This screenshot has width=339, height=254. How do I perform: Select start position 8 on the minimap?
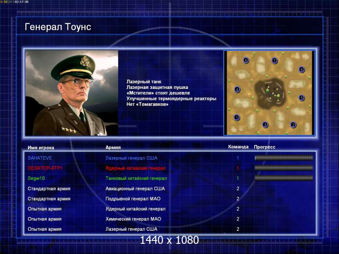302,69
